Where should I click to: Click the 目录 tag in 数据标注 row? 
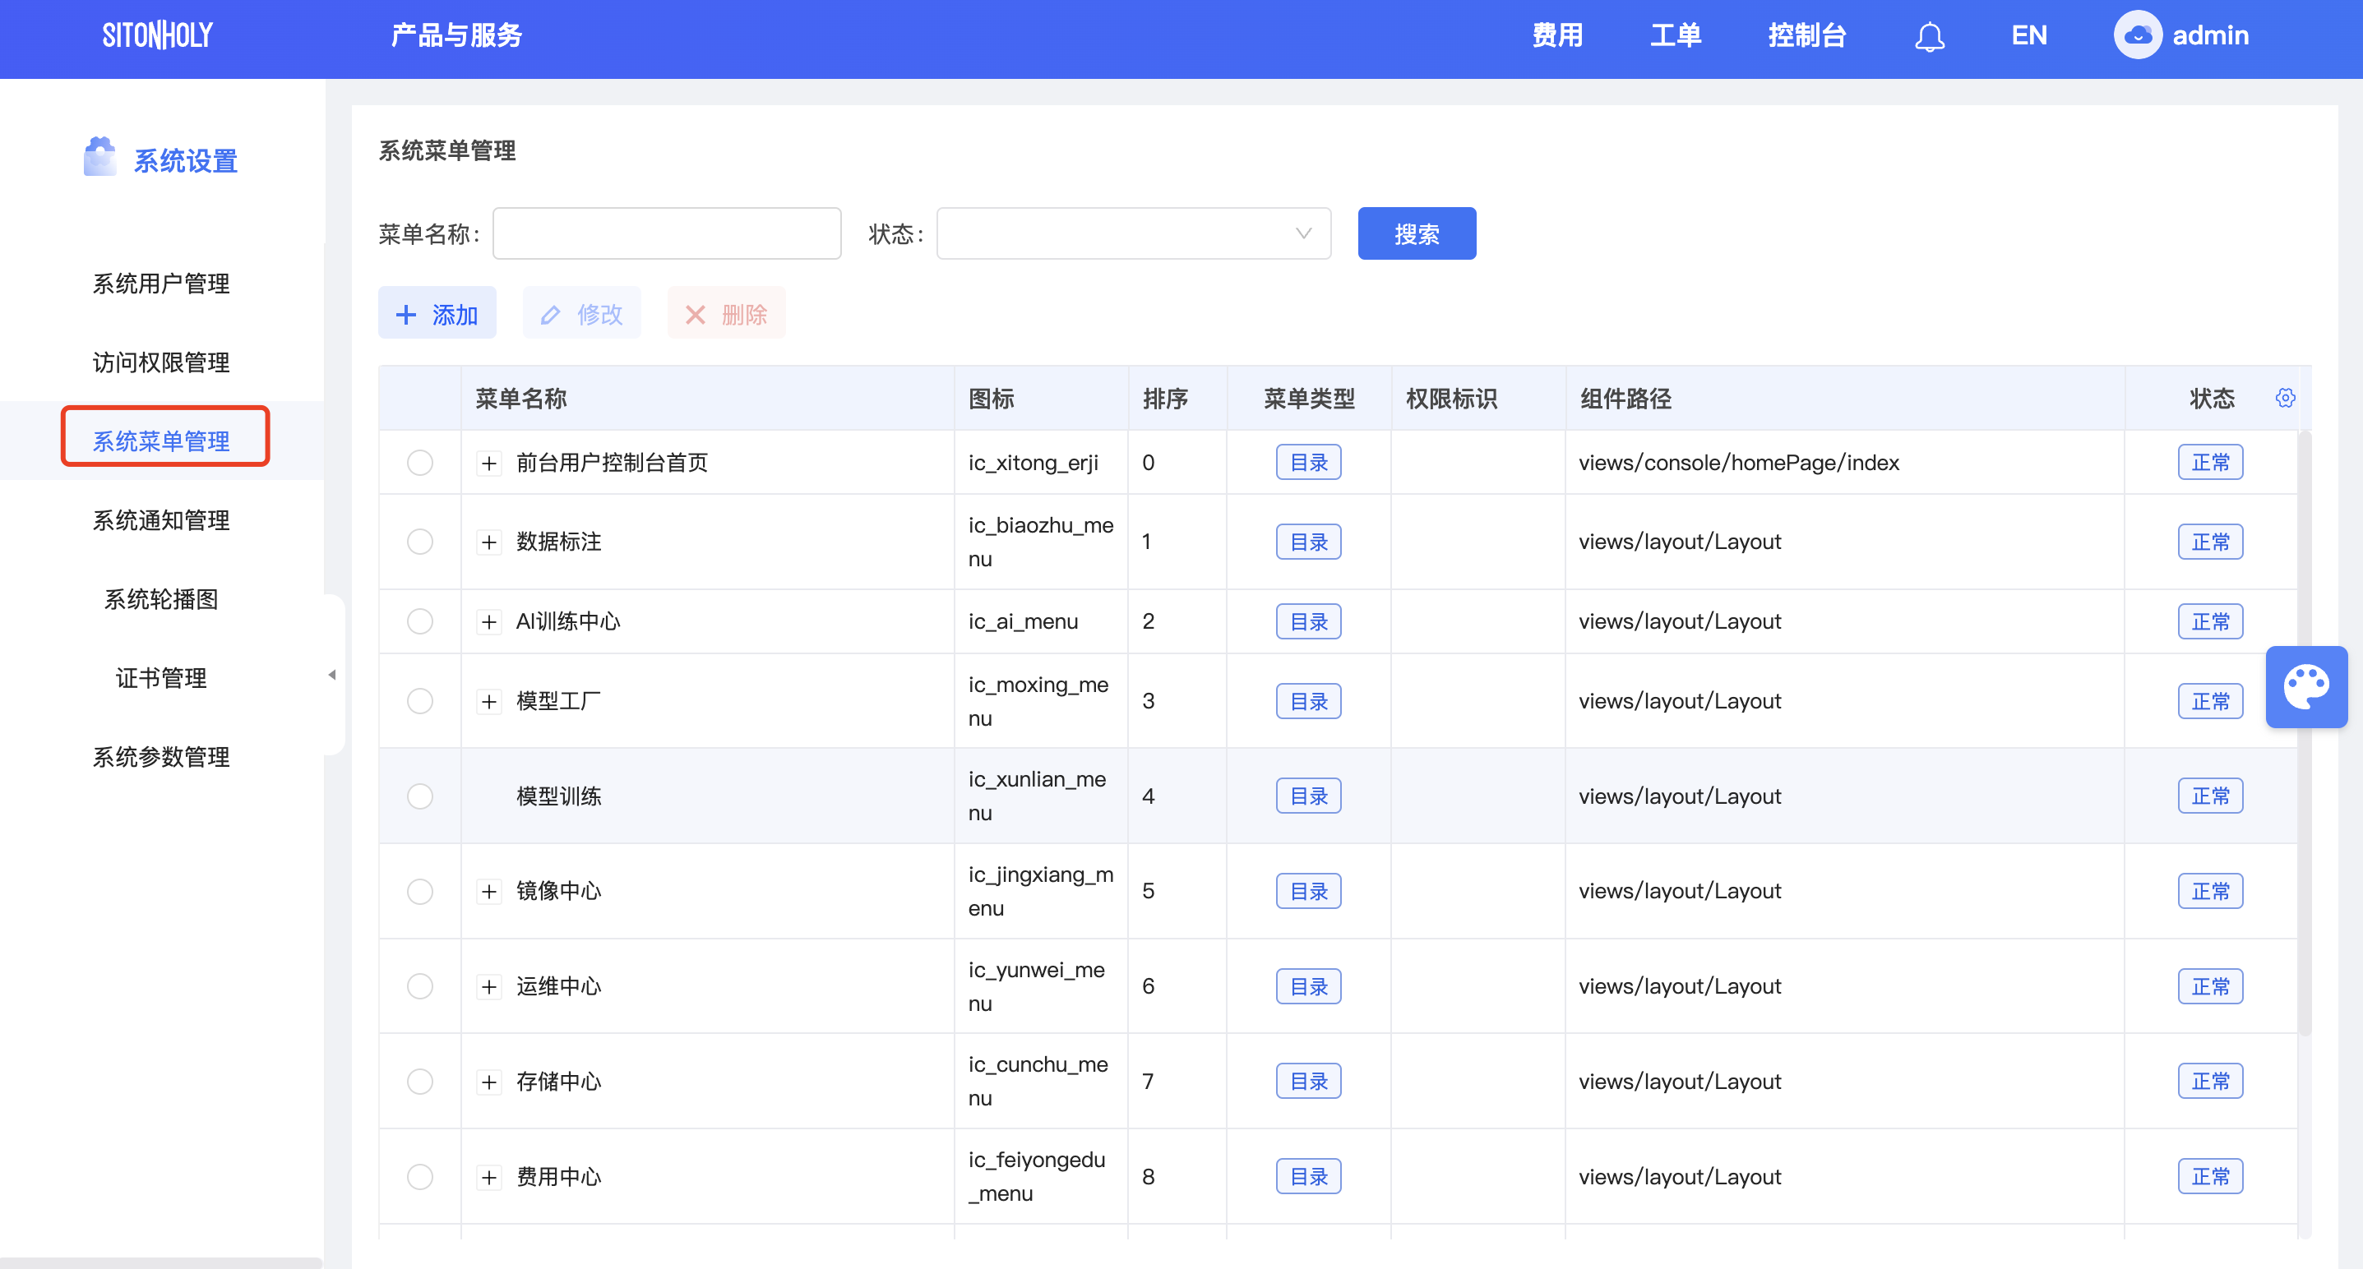[1308, 542]
